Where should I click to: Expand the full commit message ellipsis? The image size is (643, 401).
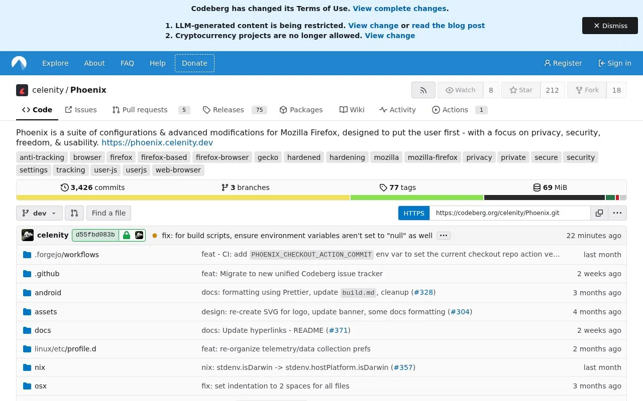coord(443,236)
